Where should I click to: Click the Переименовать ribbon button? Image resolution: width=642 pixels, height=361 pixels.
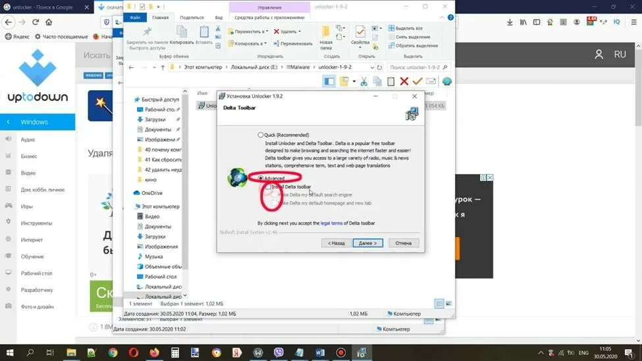click(x=293, y=43)
